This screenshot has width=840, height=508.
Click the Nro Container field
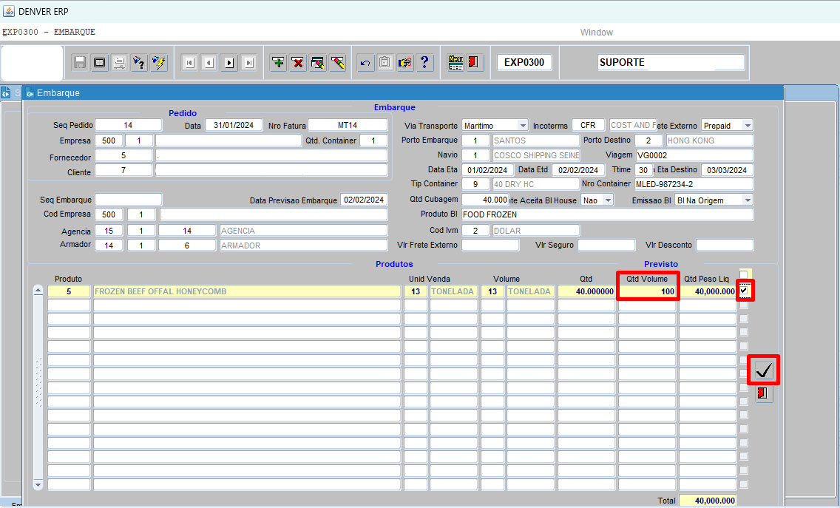pyautogui.click(x=694, y=184)
